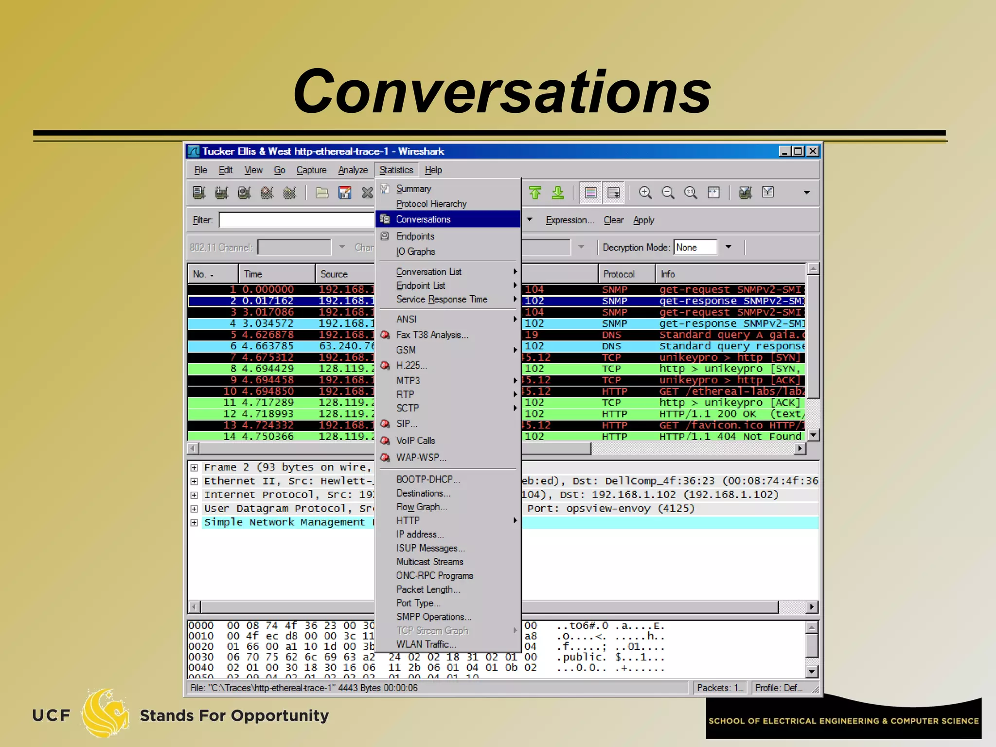Click the VoIP Calls entry icon
This screenshot has width=996, height=747.
tap(385, 441)
